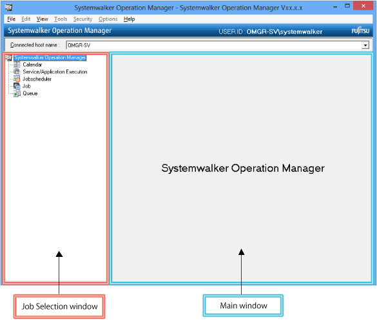Click the Job node icon
The image size is (377, 320).
tap(17, 86)
